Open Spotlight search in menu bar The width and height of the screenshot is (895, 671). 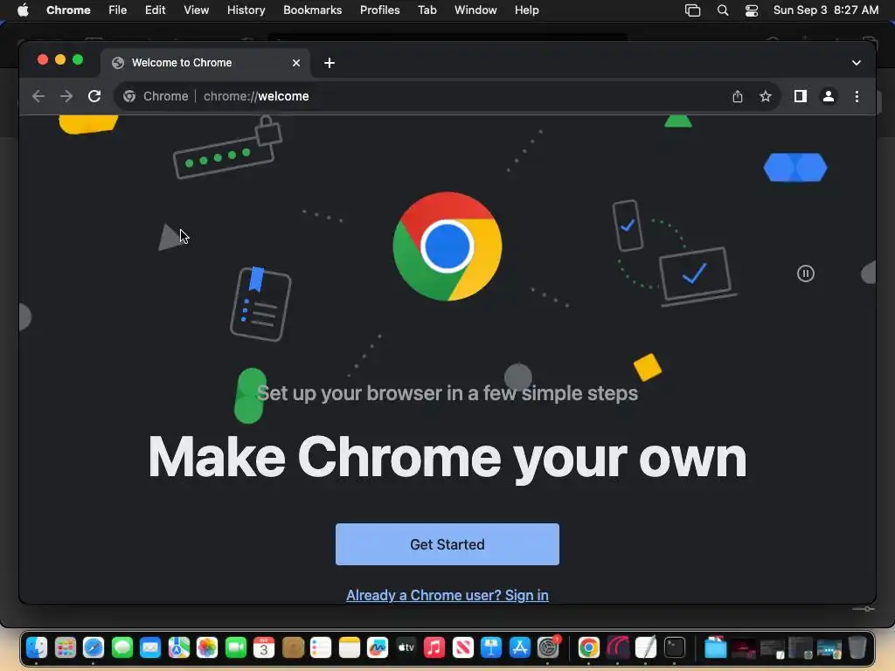[723, 10]
